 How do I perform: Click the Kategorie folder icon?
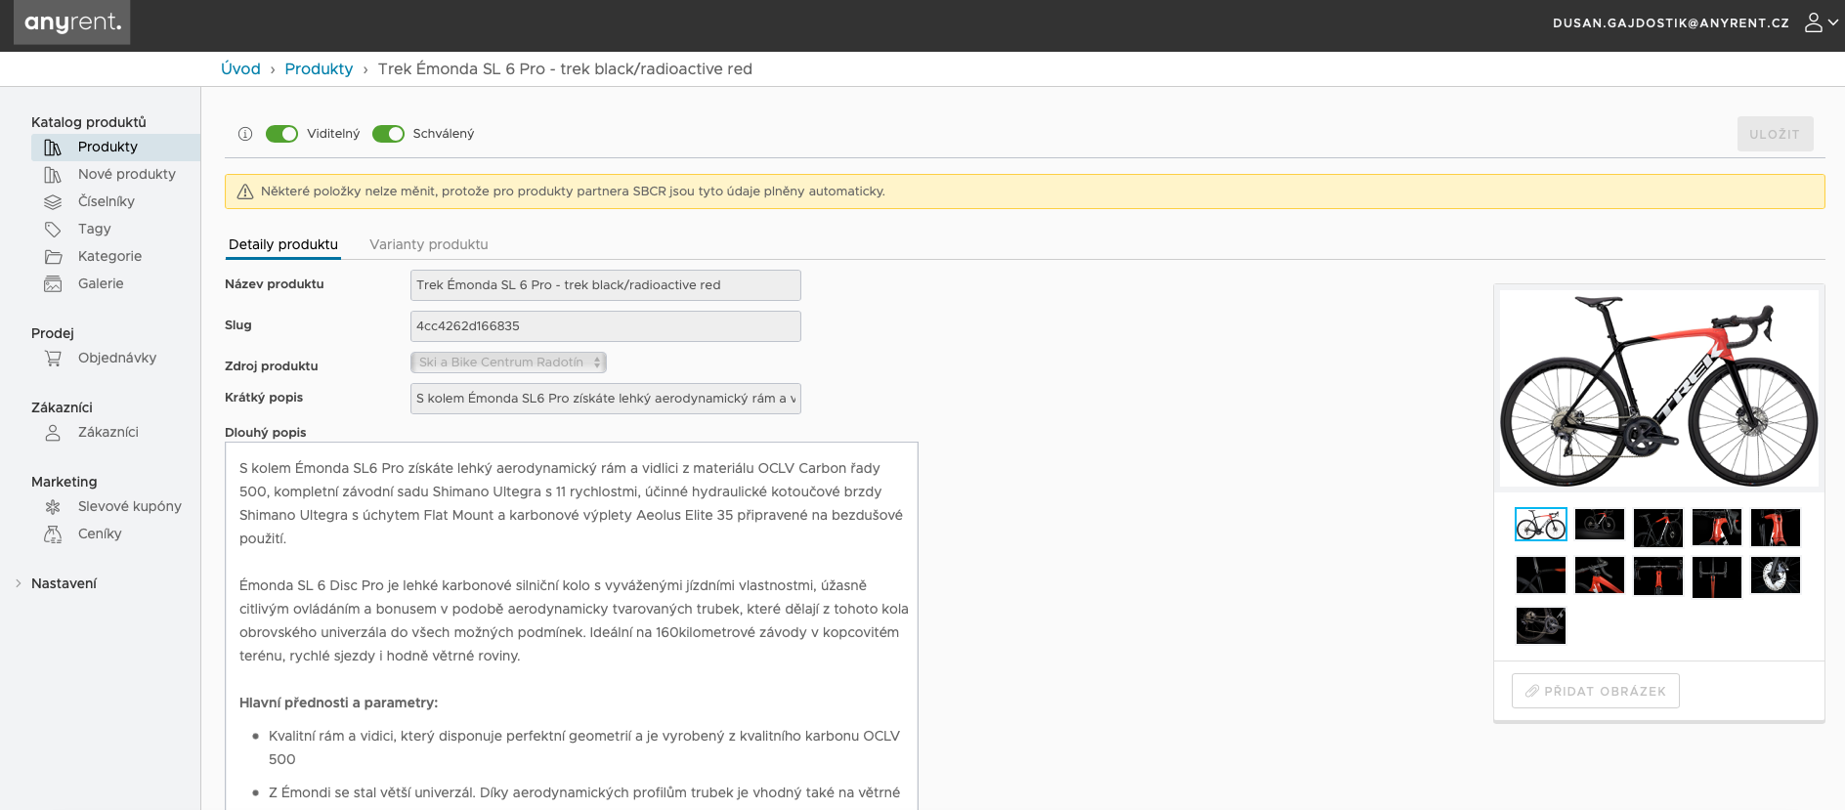tap(53, 257)
